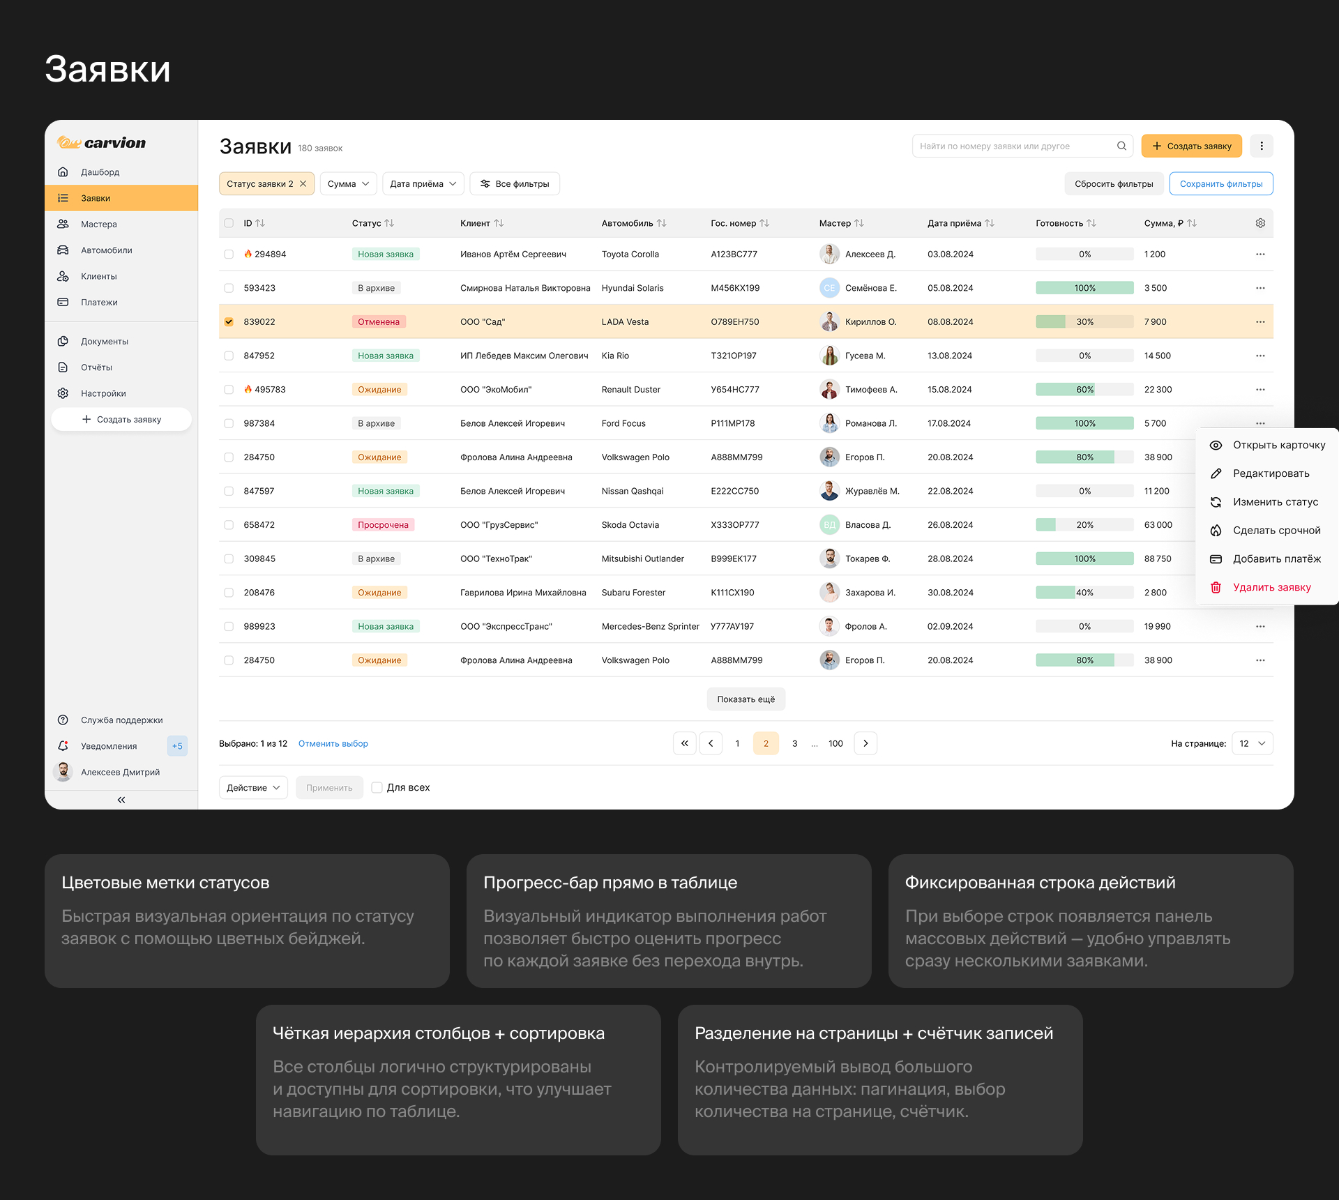Click the 30% progress bar of row 839022

pyautogui.click(x=1084, y=322)
